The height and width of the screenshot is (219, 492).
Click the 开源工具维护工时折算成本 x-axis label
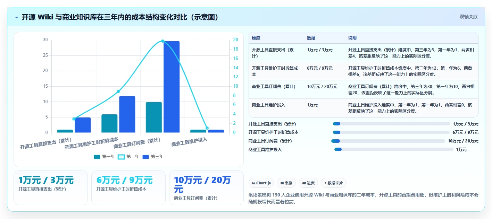pos(91,143)
